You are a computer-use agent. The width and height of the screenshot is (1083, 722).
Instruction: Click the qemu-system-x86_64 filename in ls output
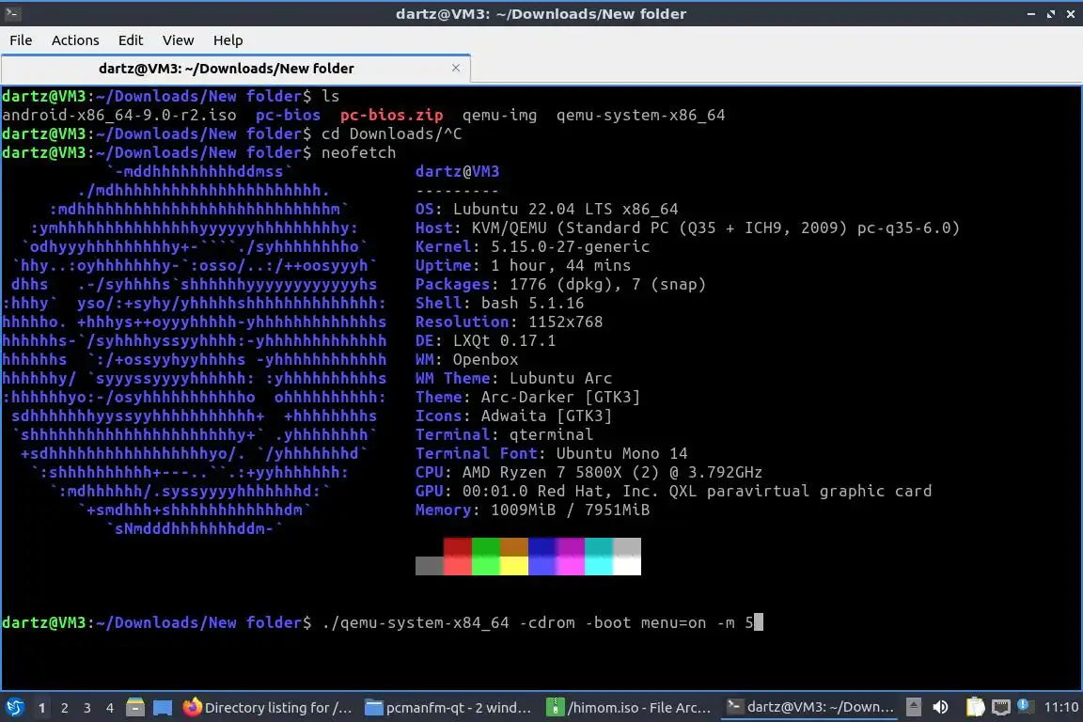pyautogui.click(x=640, y=115)
